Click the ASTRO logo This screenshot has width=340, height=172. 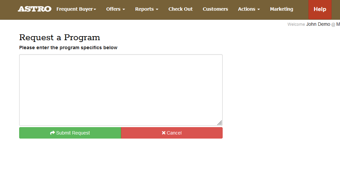coord(34,9)
